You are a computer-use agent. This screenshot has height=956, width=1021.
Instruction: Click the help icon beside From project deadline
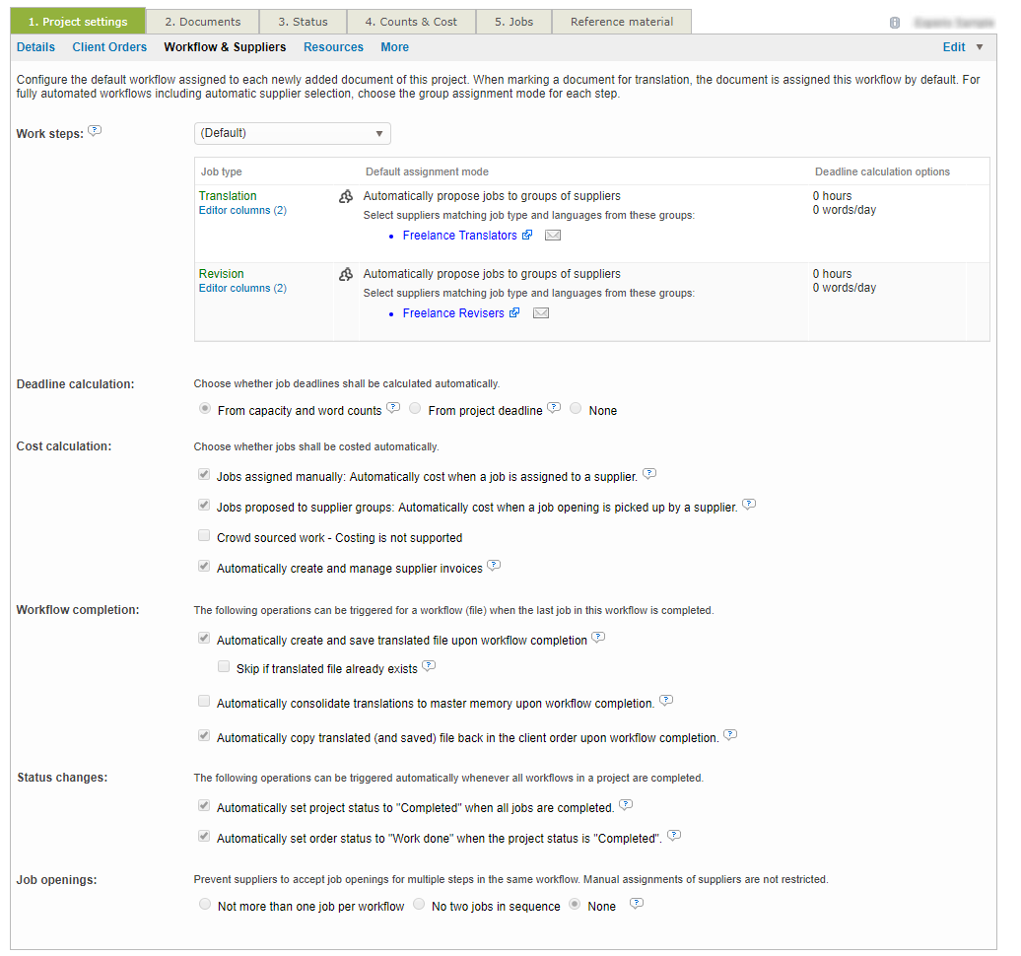pos(554,407)
